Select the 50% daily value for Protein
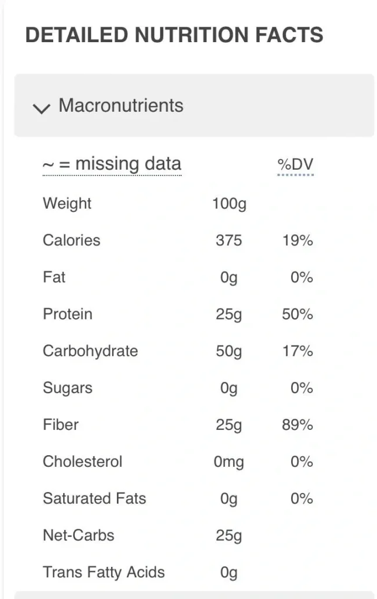377x599 pixels. click(x=302, y=314)
